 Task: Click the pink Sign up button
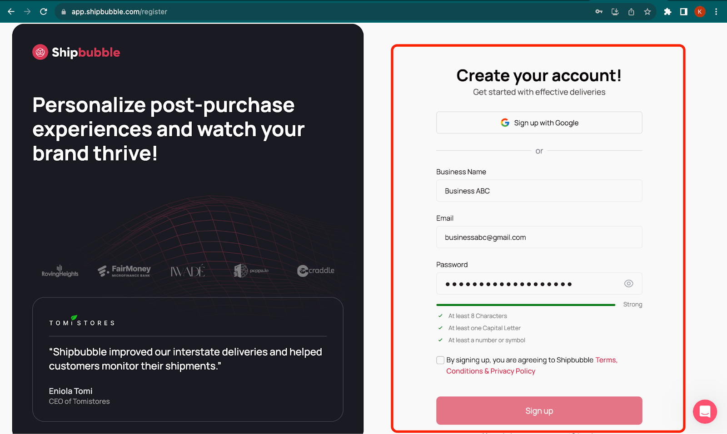tap(539, 411)
